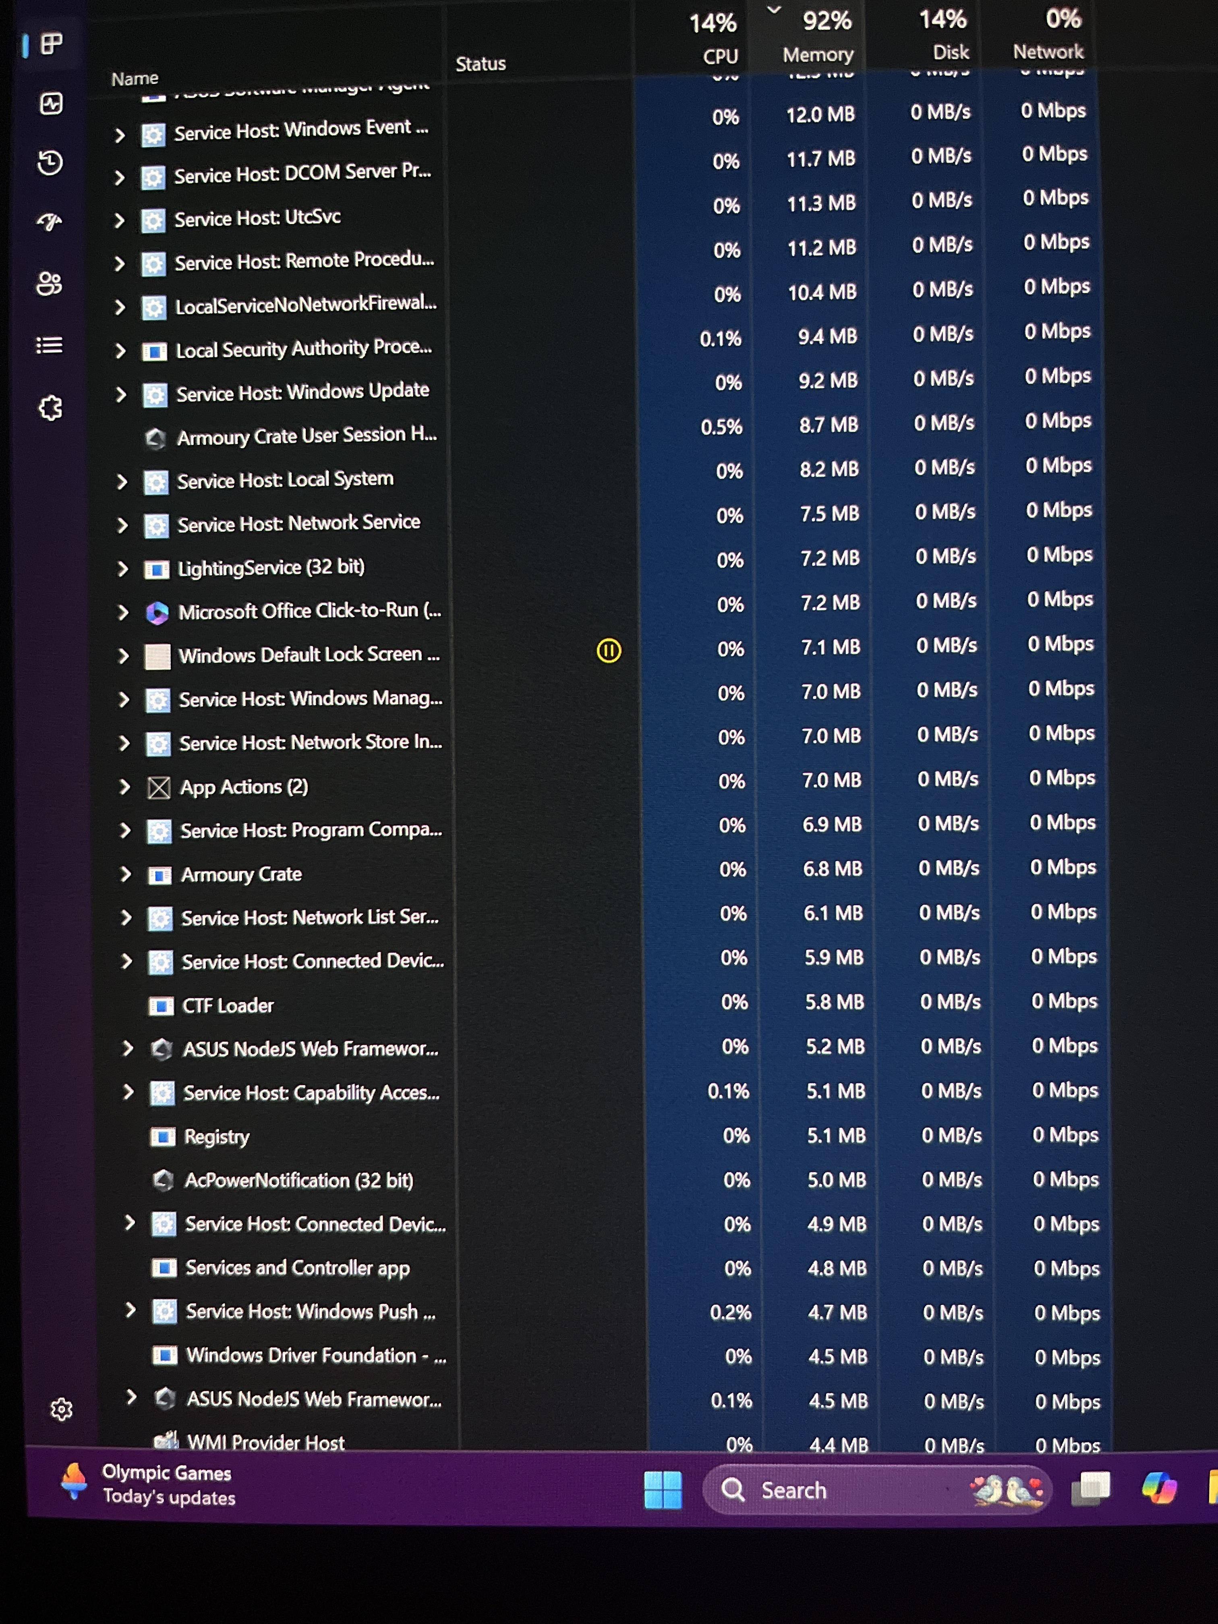Select the CTF Loader process name
1218x1624 pixels.
(x=228, y=1006)
